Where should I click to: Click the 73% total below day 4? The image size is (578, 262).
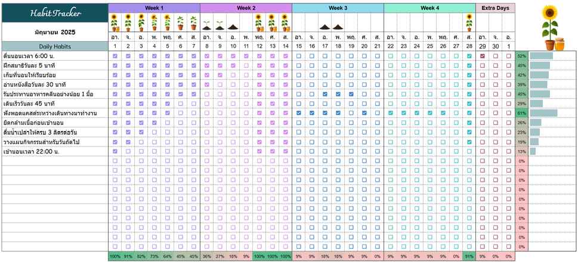[154, 257]
